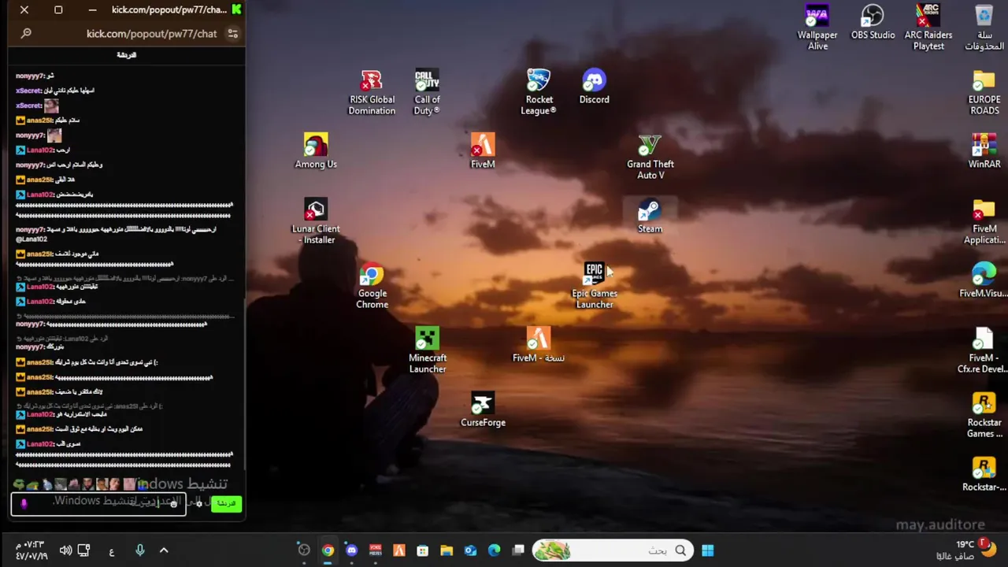Select the FiveM desktop icon

coord(483,152)
